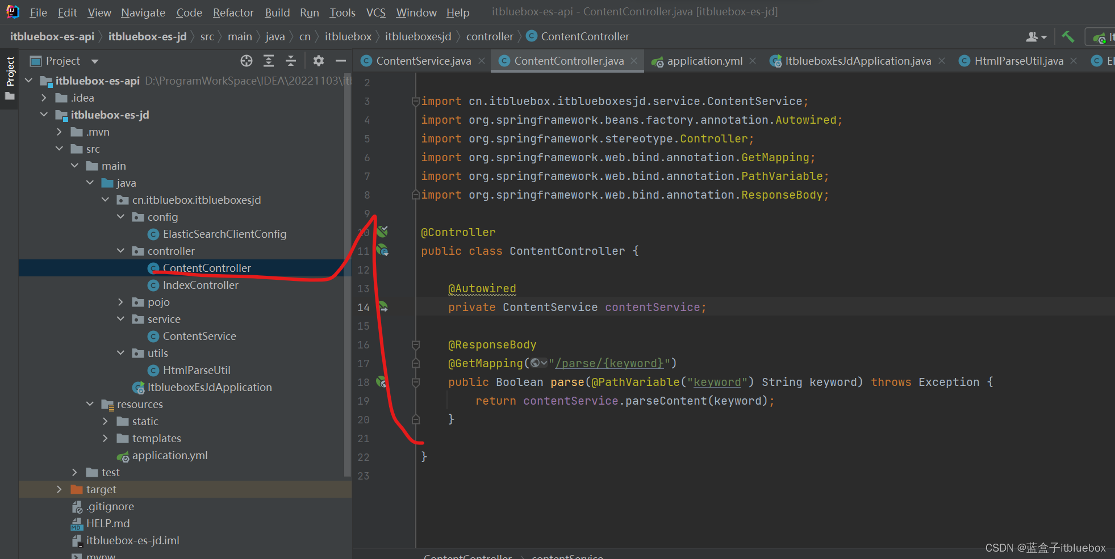Open the VCS menu
The image size is (1115, 559).
coord(375,12)
